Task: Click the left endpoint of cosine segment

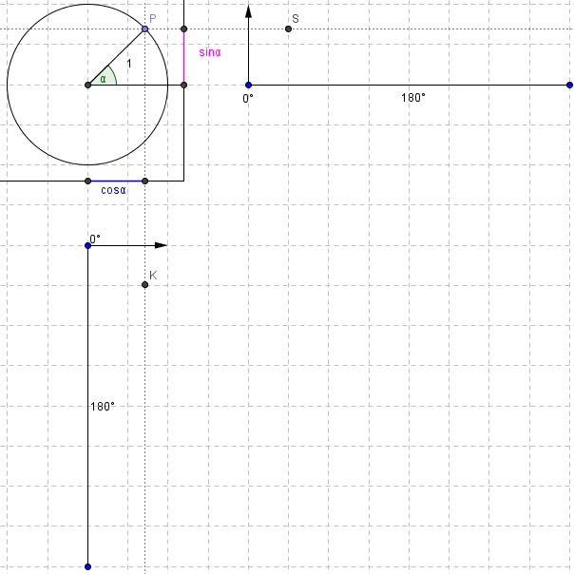Action: coord(87,181)
